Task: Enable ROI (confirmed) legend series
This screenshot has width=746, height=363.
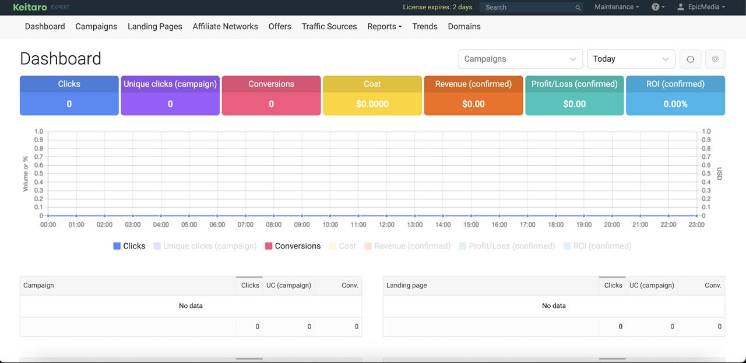Action: [597, 246]
